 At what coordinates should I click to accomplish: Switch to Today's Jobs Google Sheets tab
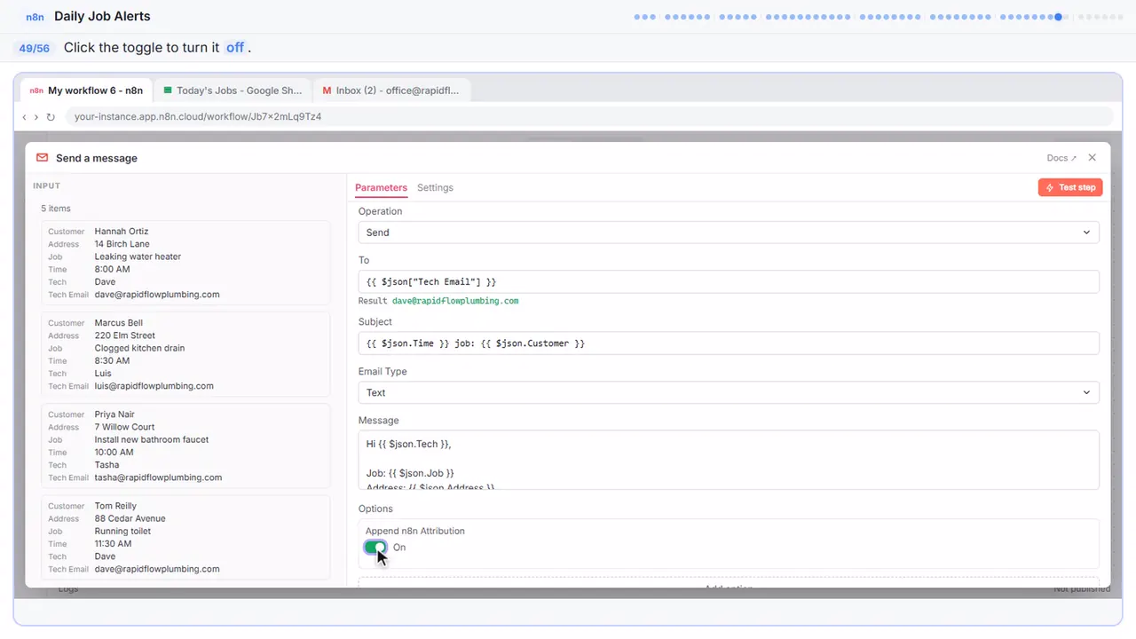point(233,91)
